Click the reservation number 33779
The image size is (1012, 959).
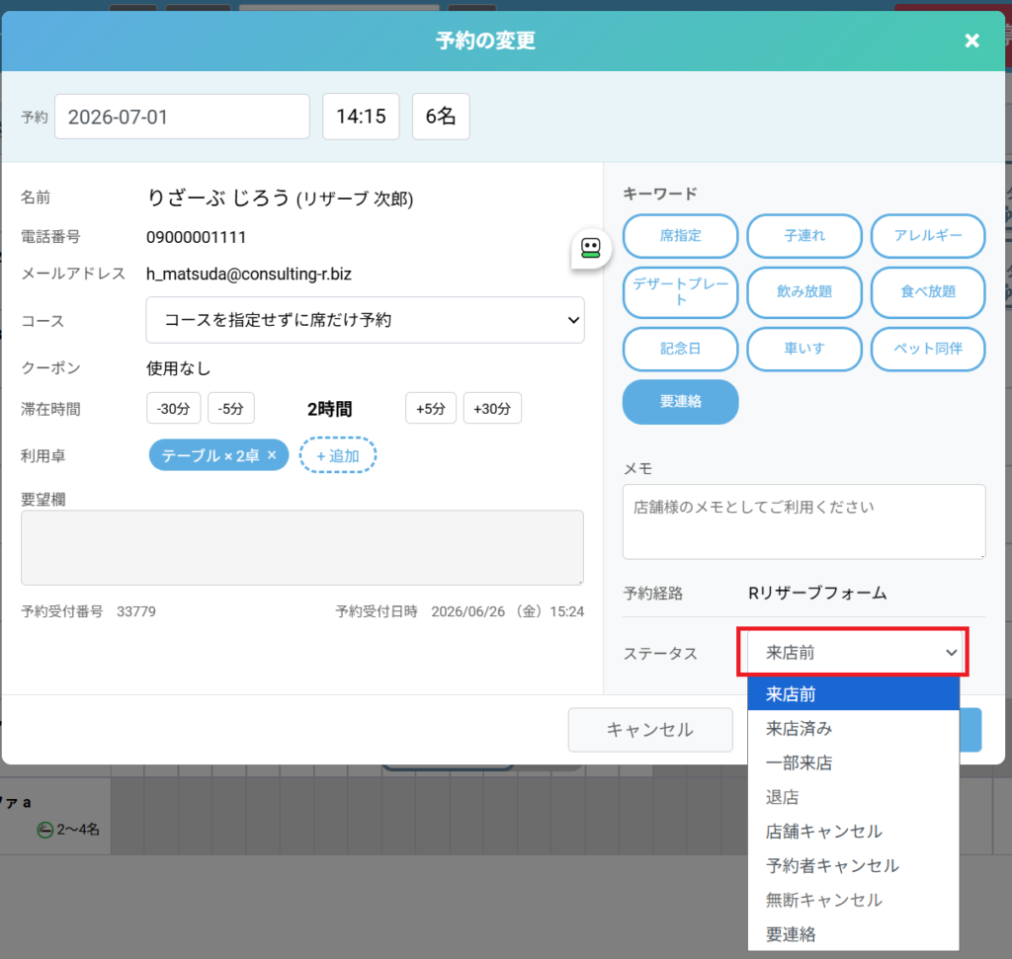pyautogui.click(x=136, y=611)
